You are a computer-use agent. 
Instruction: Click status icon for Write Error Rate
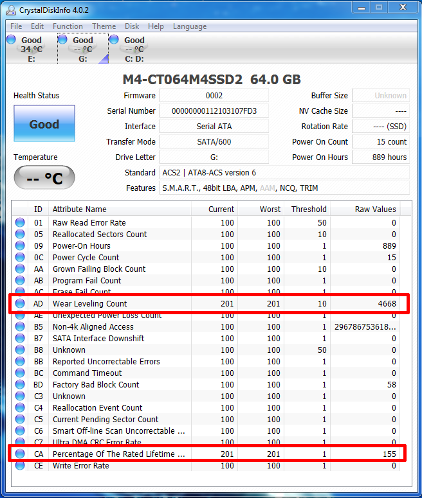pos(20,465)
